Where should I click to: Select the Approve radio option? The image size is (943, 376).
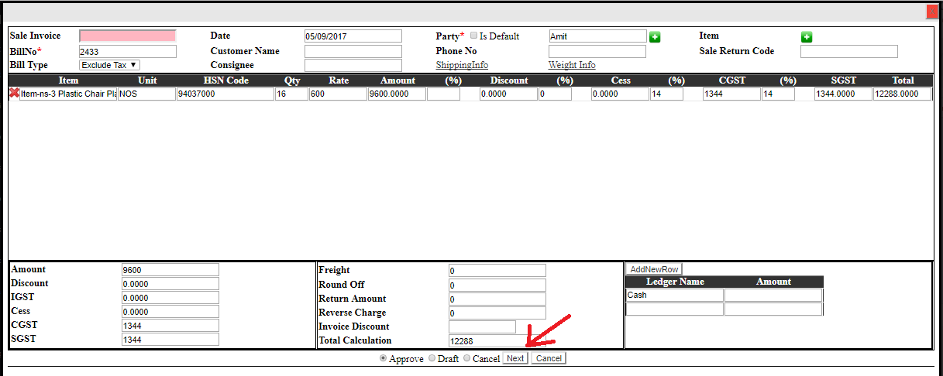(383, 358)
